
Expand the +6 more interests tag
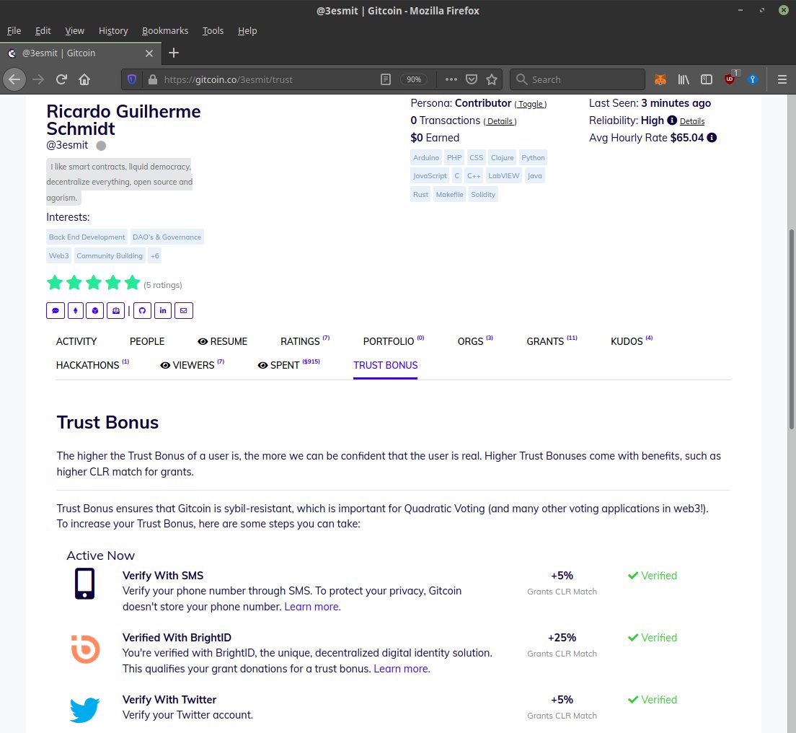155,255
